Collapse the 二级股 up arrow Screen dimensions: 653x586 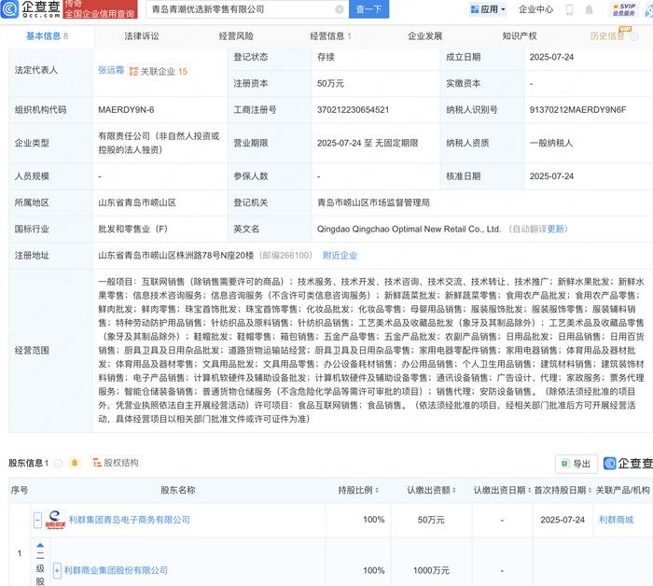(x=40, y=545)
